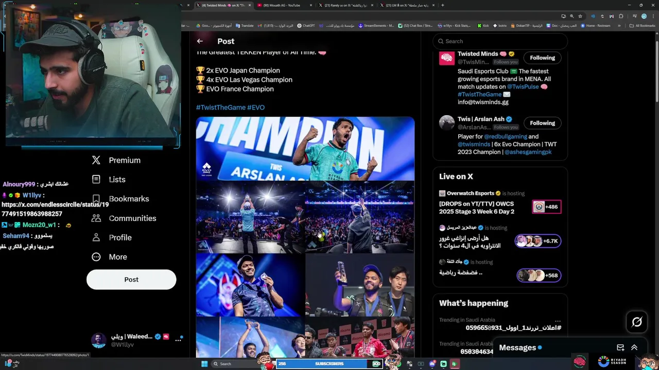Open the botrix bookmark
Viewport: 659px width, 370px height.
[500, 26]
